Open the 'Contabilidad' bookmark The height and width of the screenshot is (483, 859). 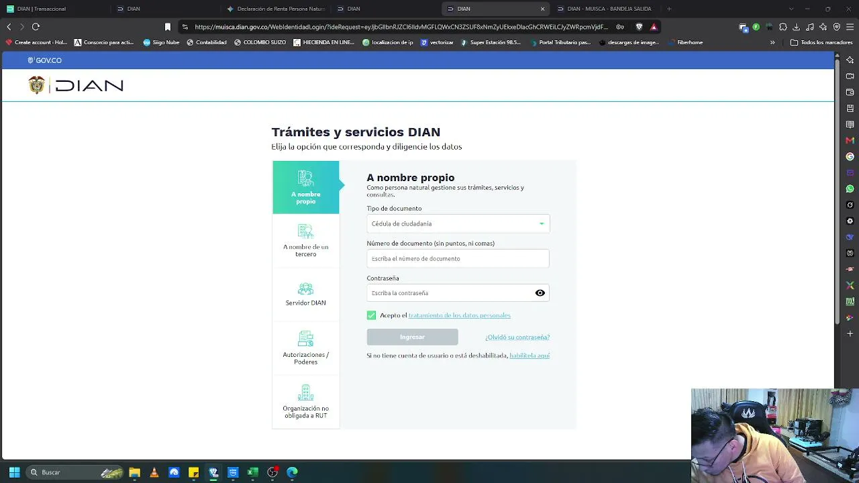coord(207,42)
